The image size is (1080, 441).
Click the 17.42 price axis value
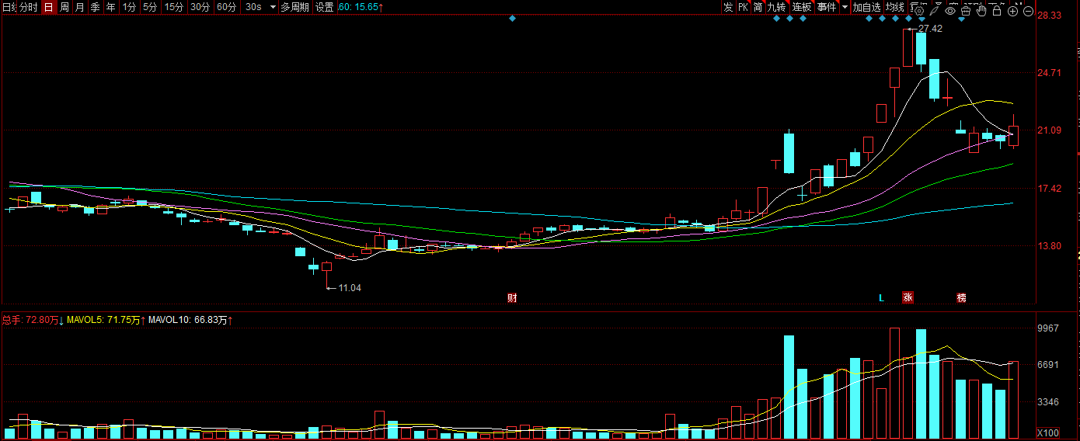pyautogui.click(x=1050, y=189)
